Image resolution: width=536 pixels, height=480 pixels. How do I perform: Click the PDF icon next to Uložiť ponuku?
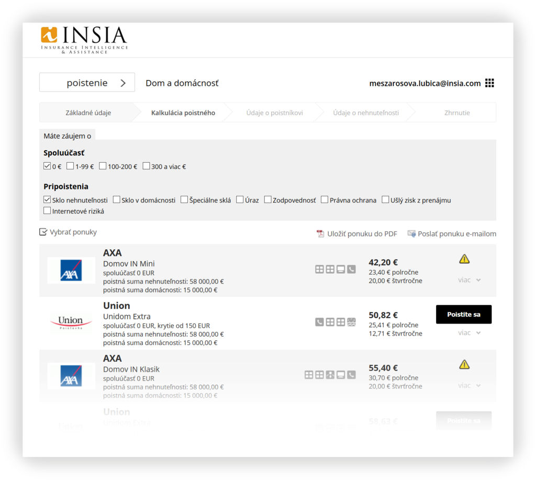[x=320, y=234]
